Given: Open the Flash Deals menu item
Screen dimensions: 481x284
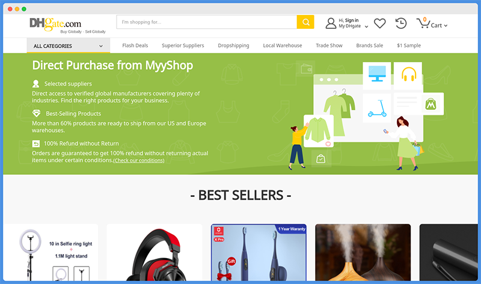Looking at the screenshot, I should [x=135, y=46].
